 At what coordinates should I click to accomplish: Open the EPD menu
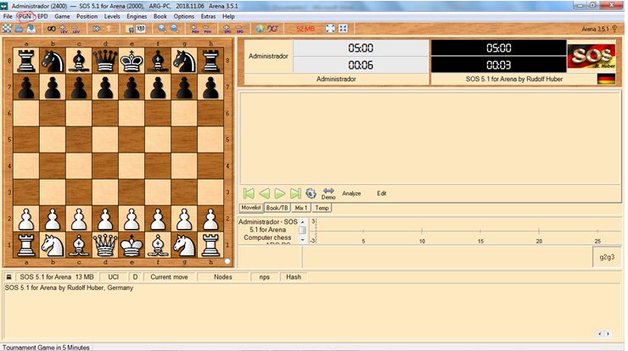(x=42, y=16)
